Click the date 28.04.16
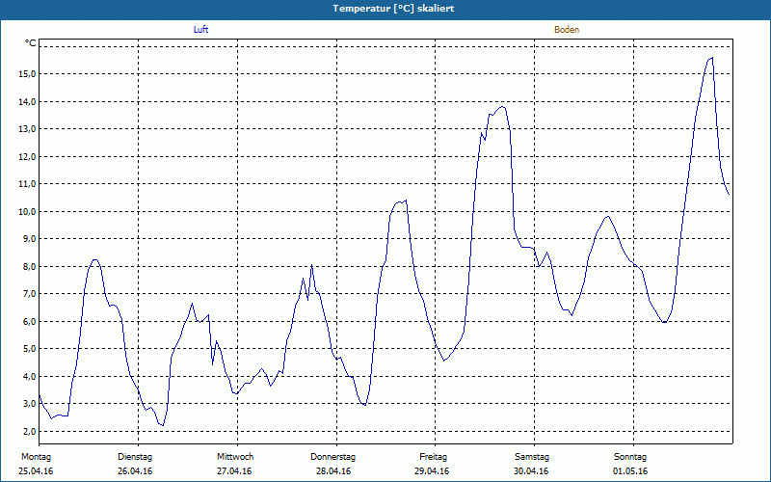 point(333,471)
